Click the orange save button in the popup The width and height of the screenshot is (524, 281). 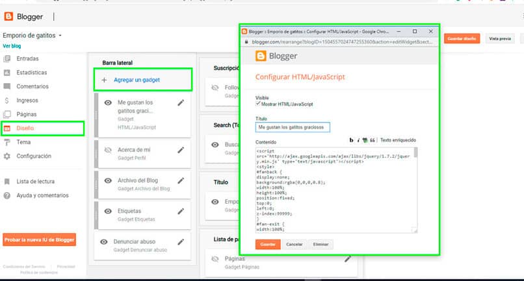tap(268, 244)
